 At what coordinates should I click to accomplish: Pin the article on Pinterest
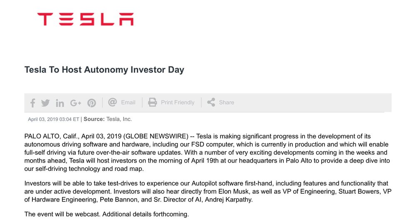pos(92,103)
